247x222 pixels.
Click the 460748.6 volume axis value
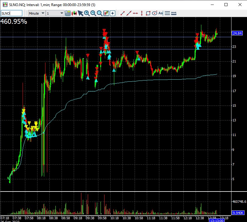click(x=239, y=202)
